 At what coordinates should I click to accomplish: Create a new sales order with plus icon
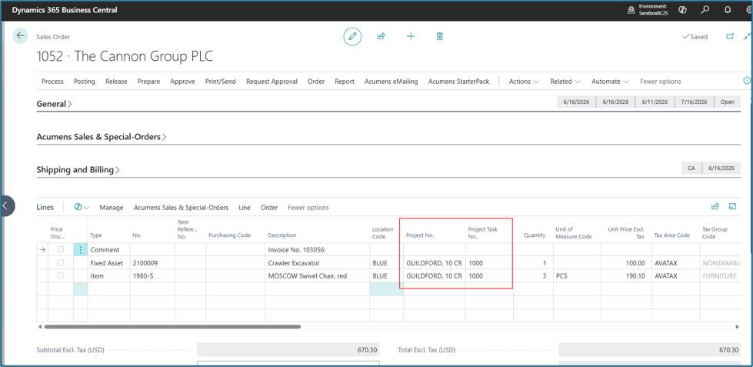(411, 36)
